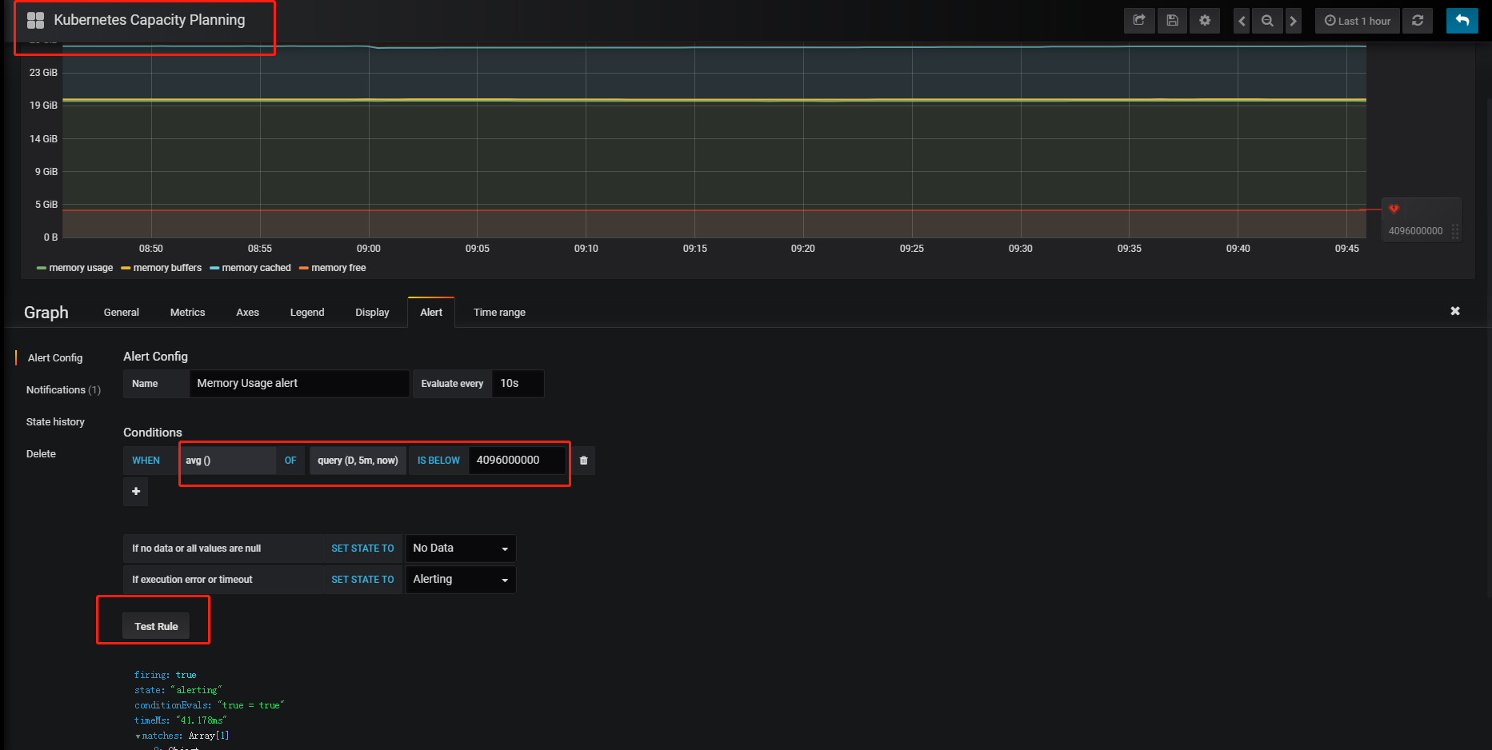Shift time range forward
The width and height of the screenshot is (1492, 750).
pos(1293,21)
